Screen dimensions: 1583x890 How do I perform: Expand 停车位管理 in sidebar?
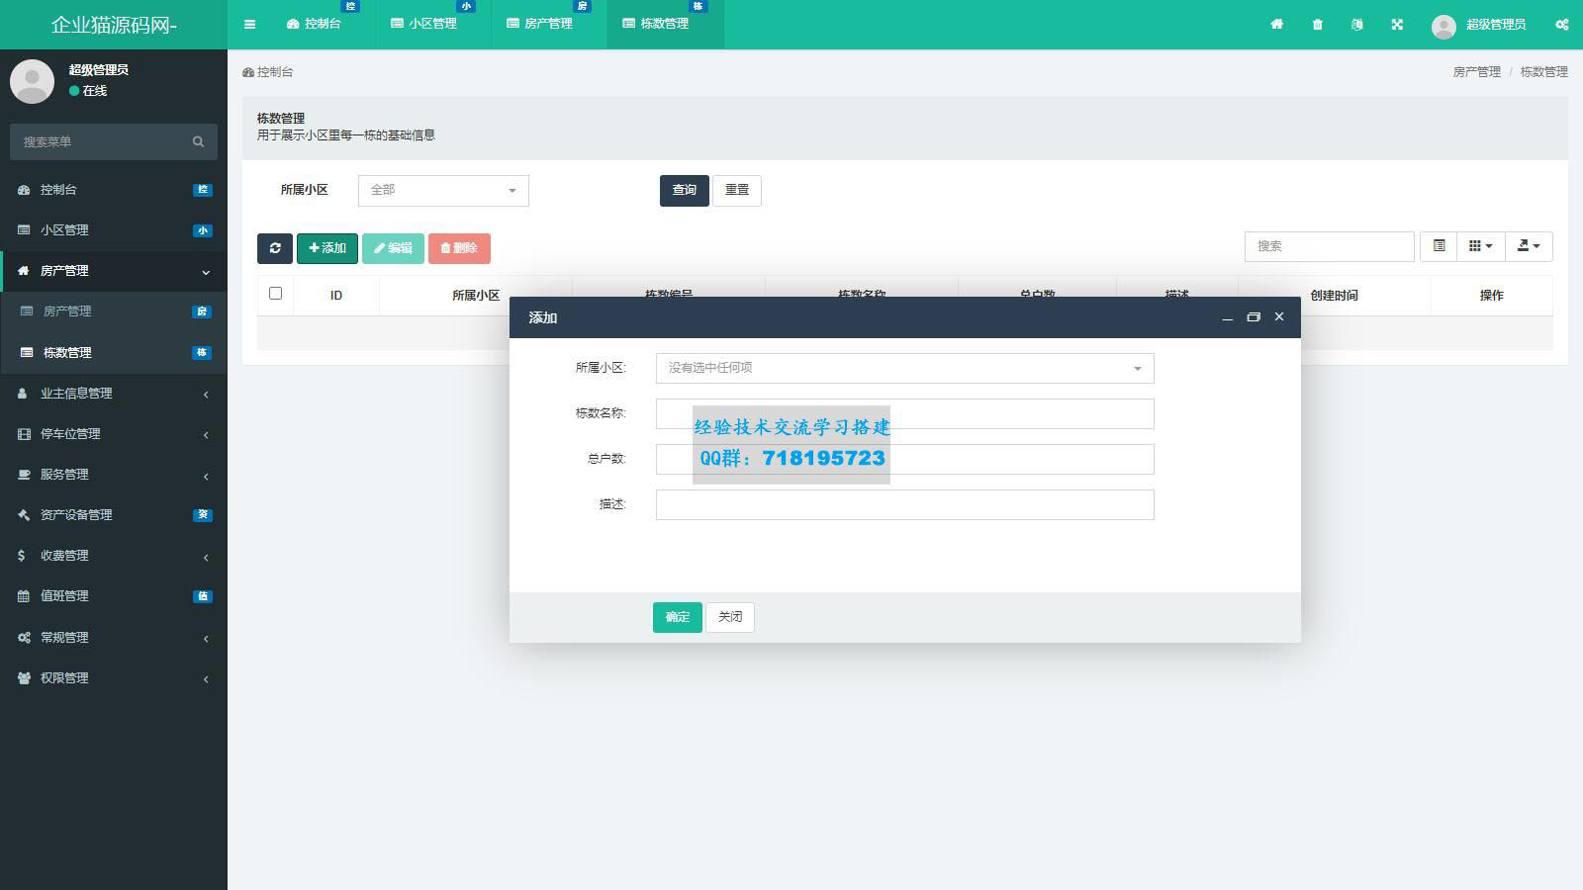[114, 434]
